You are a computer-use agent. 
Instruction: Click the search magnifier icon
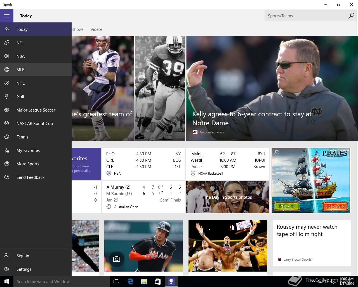351,16
